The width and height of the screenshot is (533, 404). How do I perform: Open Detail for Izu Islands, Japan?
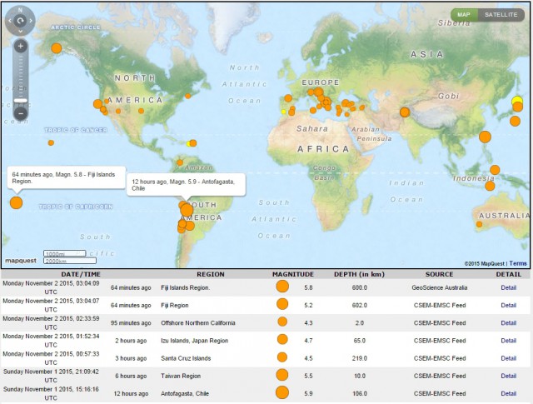pos(509,341)
